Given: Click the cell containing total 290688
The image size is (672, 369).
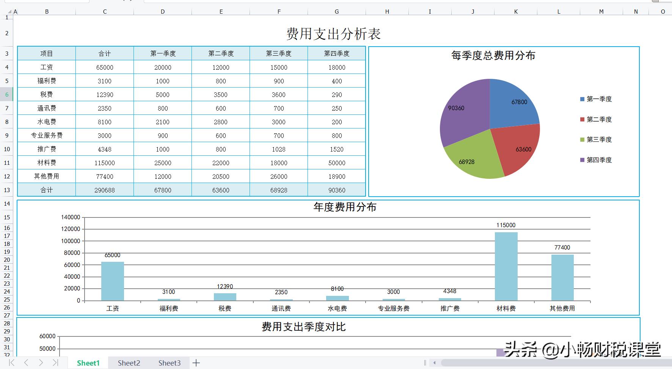Looking at the screenshot, I should [104, 190].
